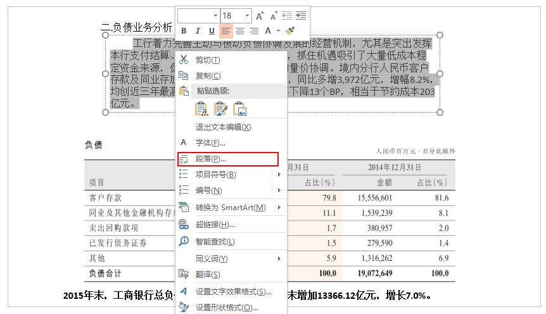Click the copy pages icon

click(x=184, y=75)
